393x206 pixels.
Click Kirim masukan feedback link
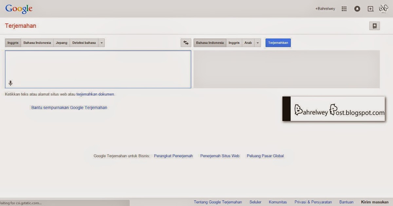[x=375, y=202]
